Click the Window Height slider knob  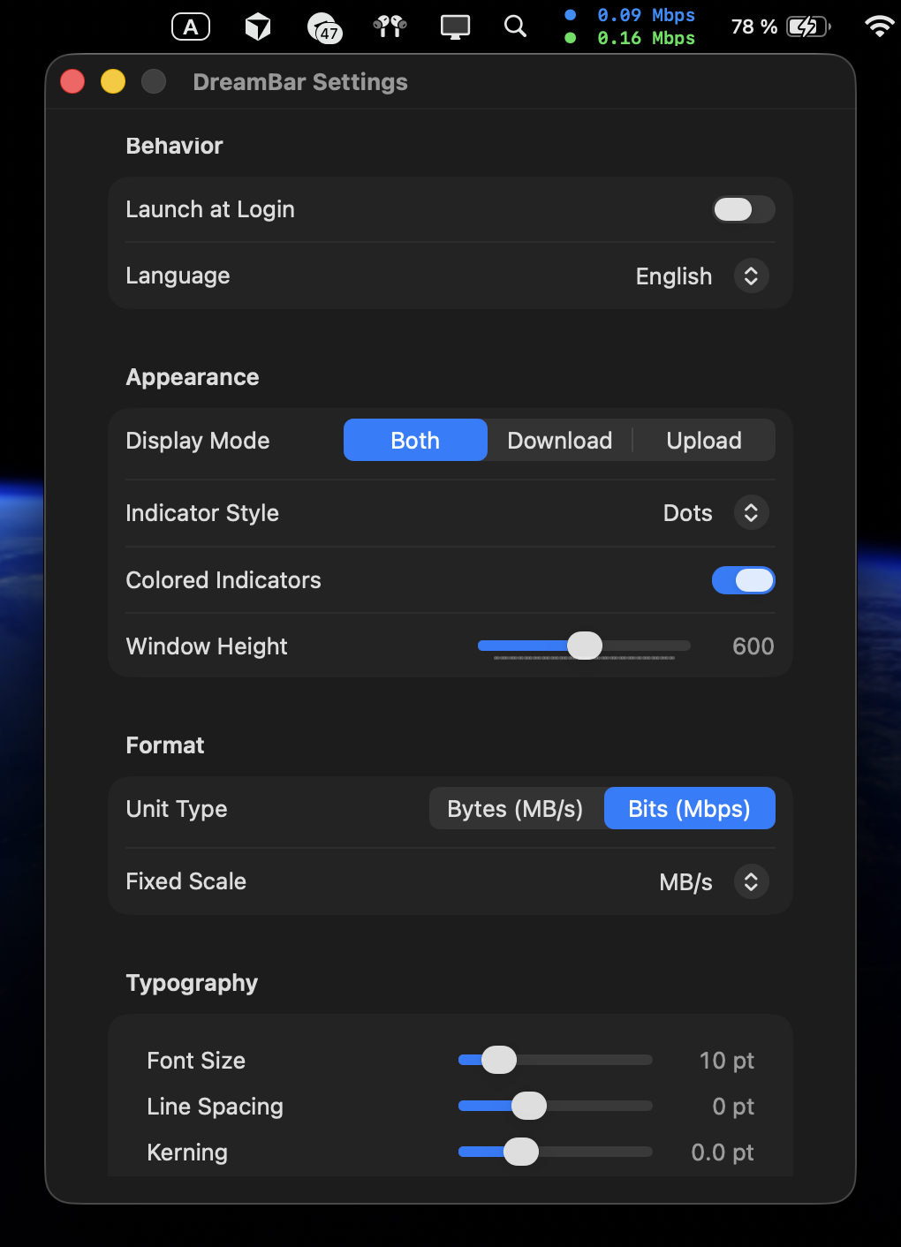click(x=585, y=646)
